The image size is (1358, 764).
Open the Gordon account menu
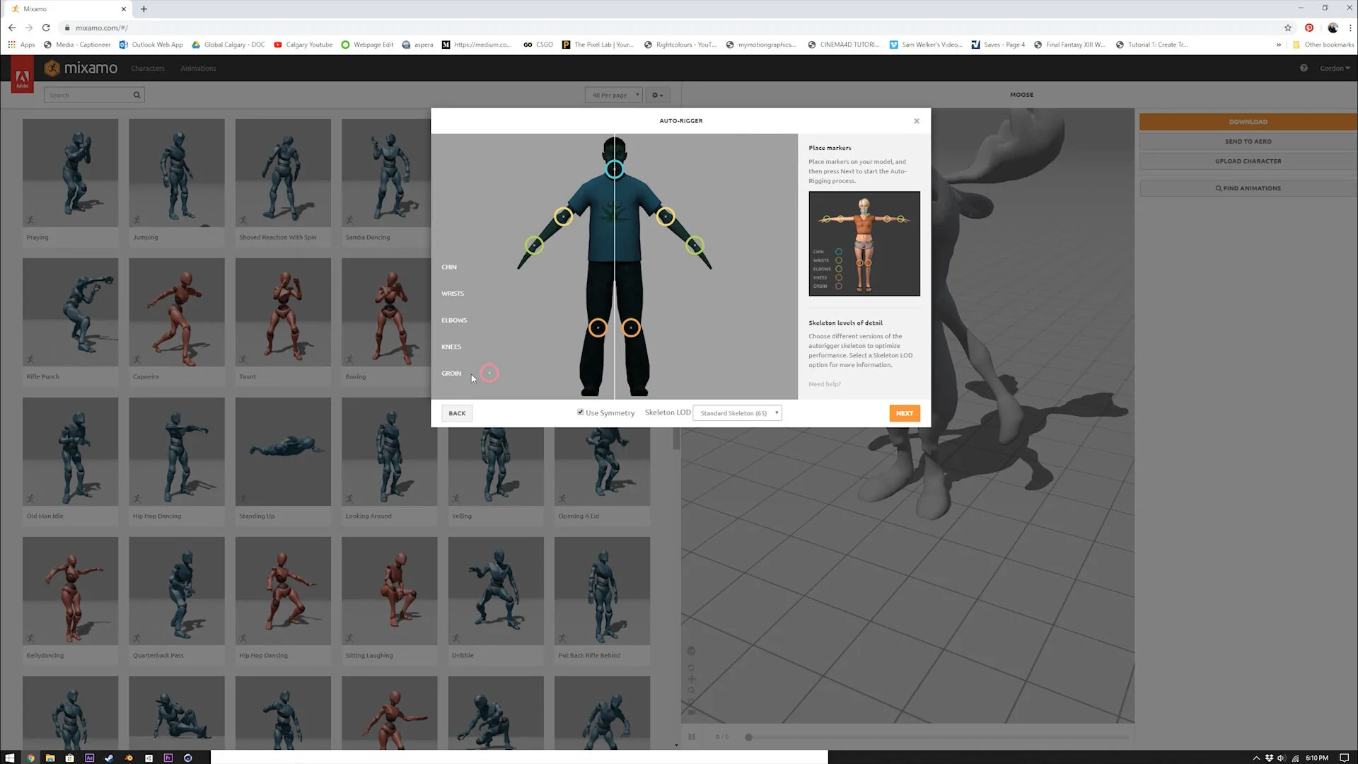[x=1334, y=69]
